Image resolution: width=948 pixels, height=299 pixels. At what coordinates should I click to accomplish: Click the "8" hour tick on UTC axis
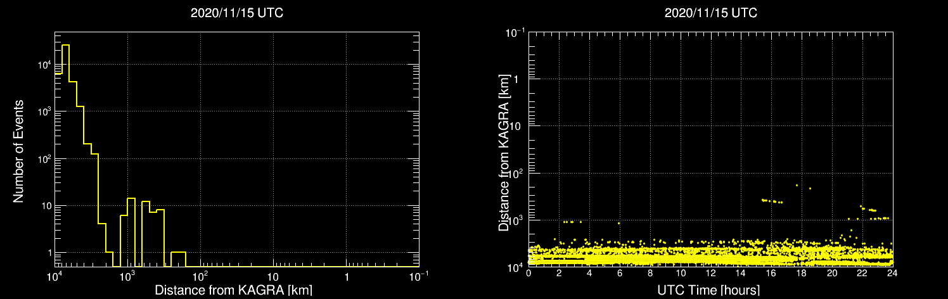coord(650,274)
